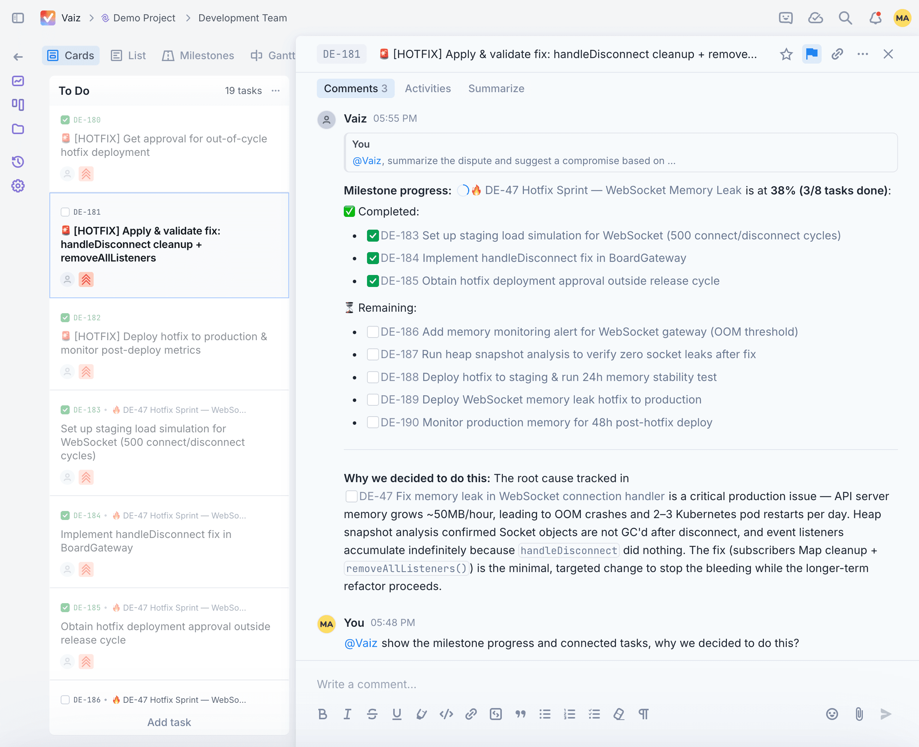Uncheck the DE-180 card checkbox
Viewport: 919px width, 747px height.
point(66,120)
